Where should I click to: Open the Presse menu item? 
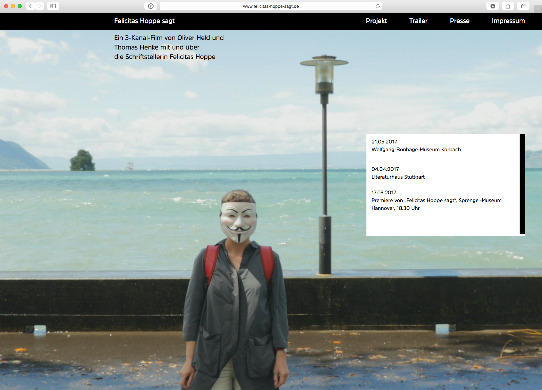tap(460, 21)
